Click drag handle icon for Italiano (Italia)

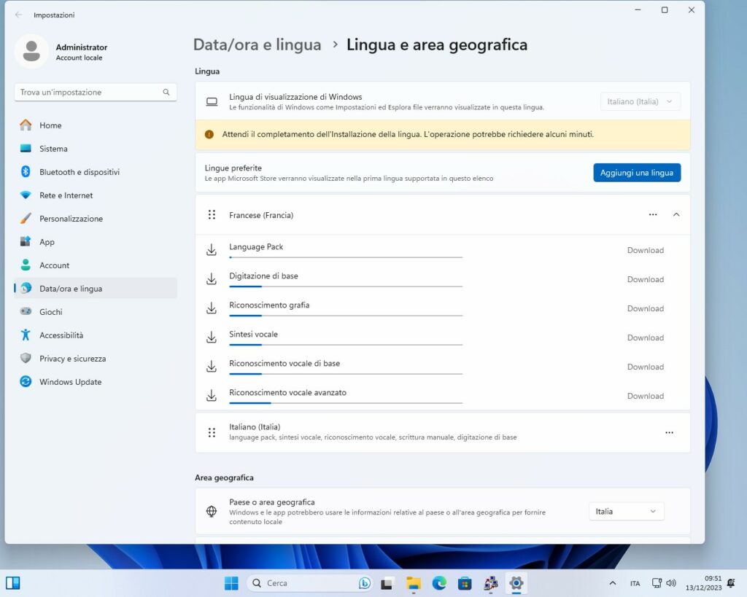[x=212, y=432]
